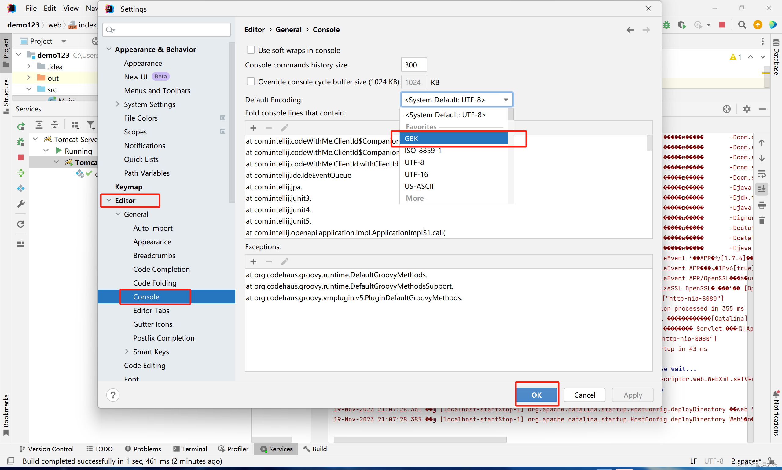
Task: Click the add exception plus icon
Action: [x=253, y=261]
